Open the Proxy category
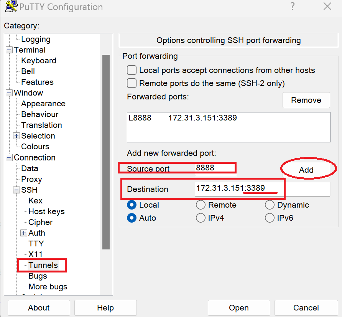342x317 pixels. click(31, 179)
